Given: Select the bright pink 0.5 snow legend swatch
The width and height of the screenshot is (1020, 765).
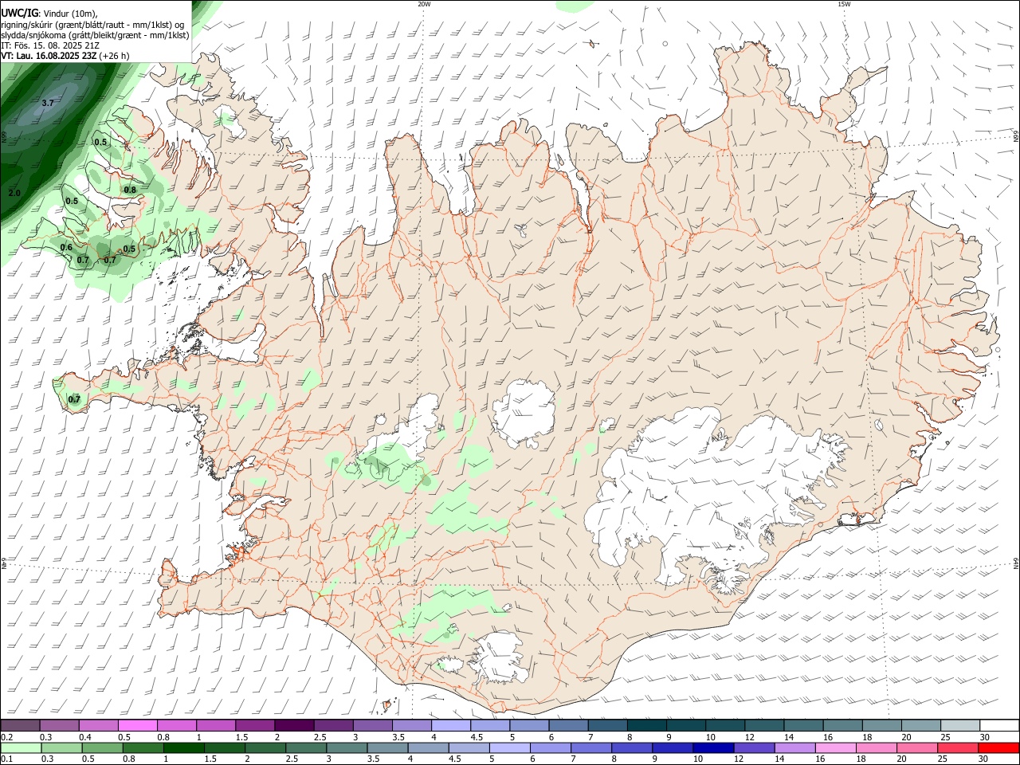Looking at the screenshot, I should (x=138, y=726).
